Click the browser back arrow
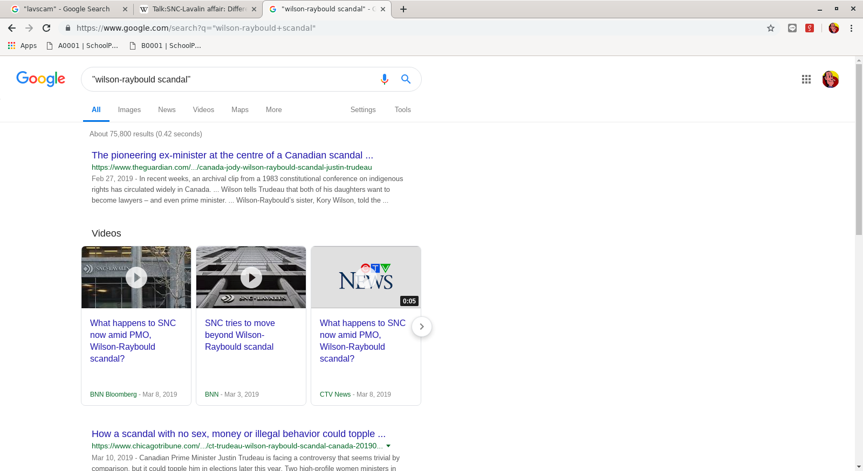Image resolution: width=863 pixels, height=471 pixels. click(x=12, y=28)
